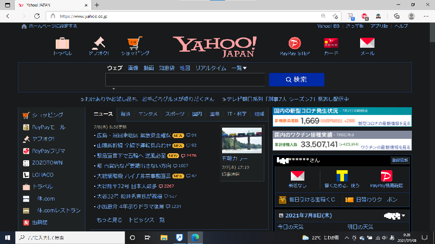The image size is (435, 244).
Task: Expand the search category list dropdown
Action: tap(239, 68)
